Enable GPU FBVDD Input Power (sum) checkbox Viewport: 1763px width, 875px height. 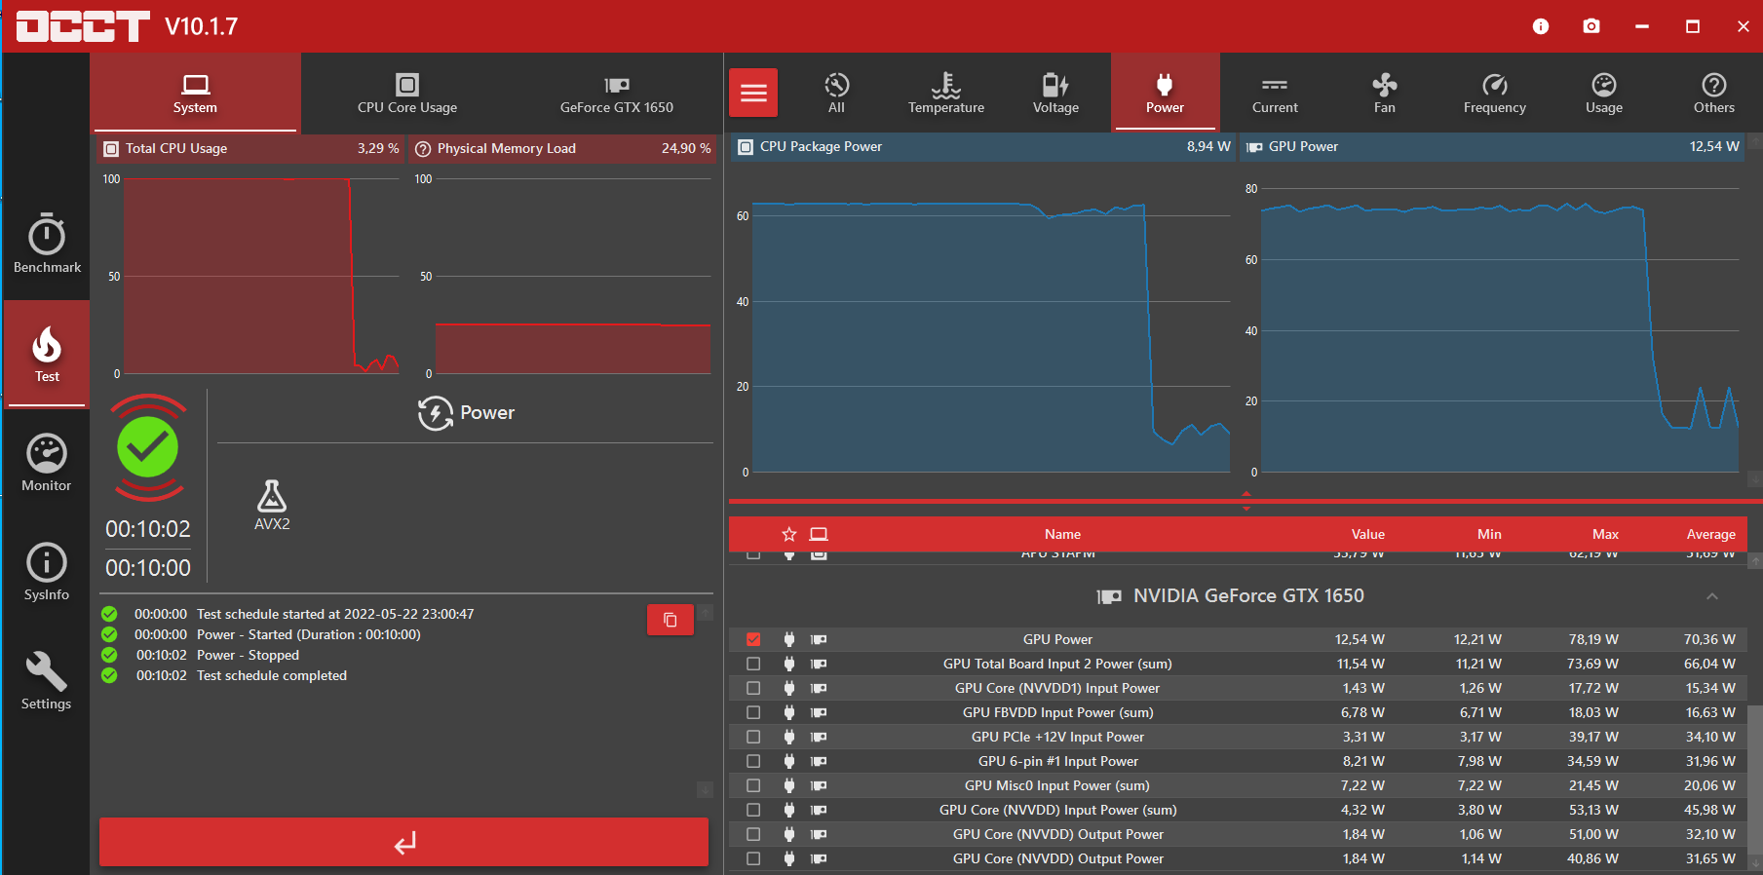coord(753,712)
